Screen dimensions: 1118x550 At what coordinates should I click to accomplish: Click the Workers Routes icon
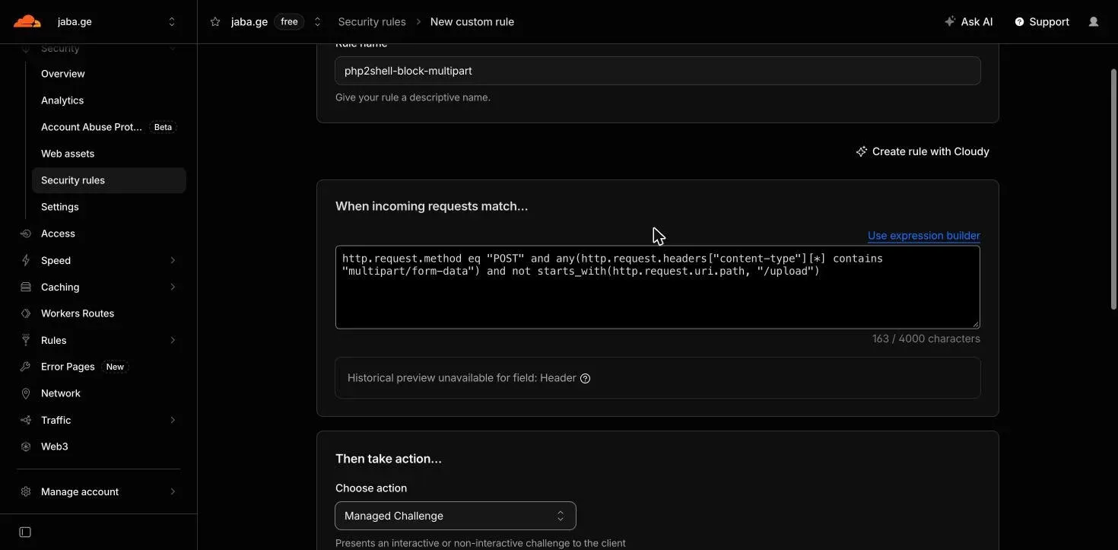tap(26, 313)
